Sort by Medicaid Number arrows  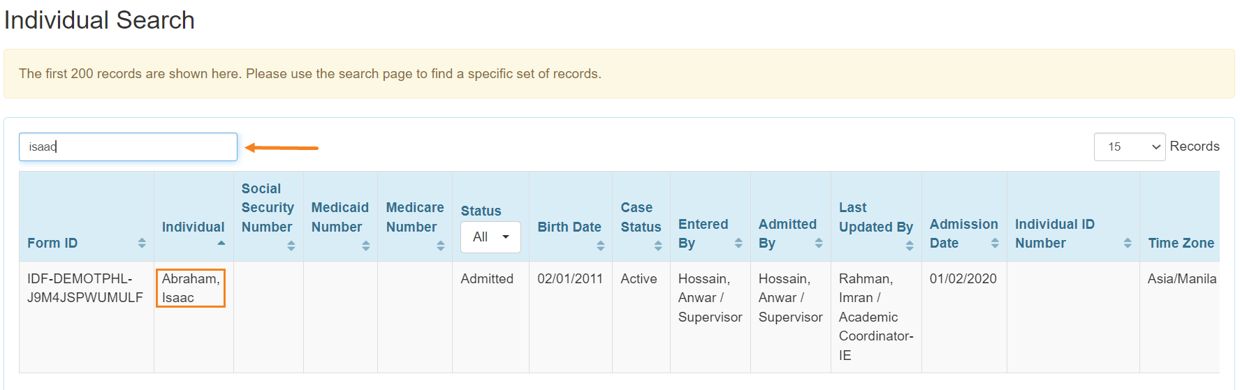pos(365,246)
